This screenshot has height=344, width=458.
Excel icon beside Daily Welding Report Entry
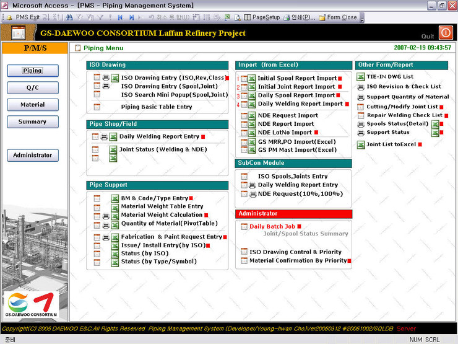(x=113, y=136)
